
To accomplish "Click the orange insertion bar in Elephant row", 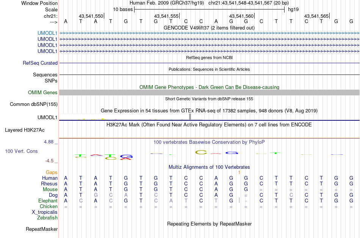I will 239,200.
